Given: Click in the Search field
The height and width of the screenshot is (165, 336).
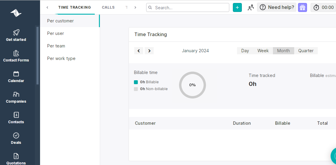Looking at the screenshot, I should (x=188, y=7).
